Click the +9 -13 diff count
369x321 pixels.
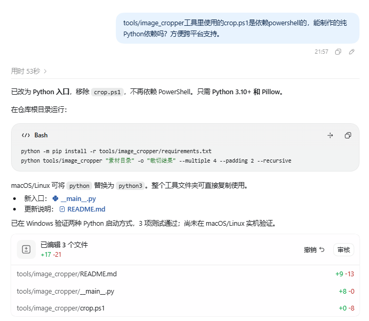(x=345, y=274)
